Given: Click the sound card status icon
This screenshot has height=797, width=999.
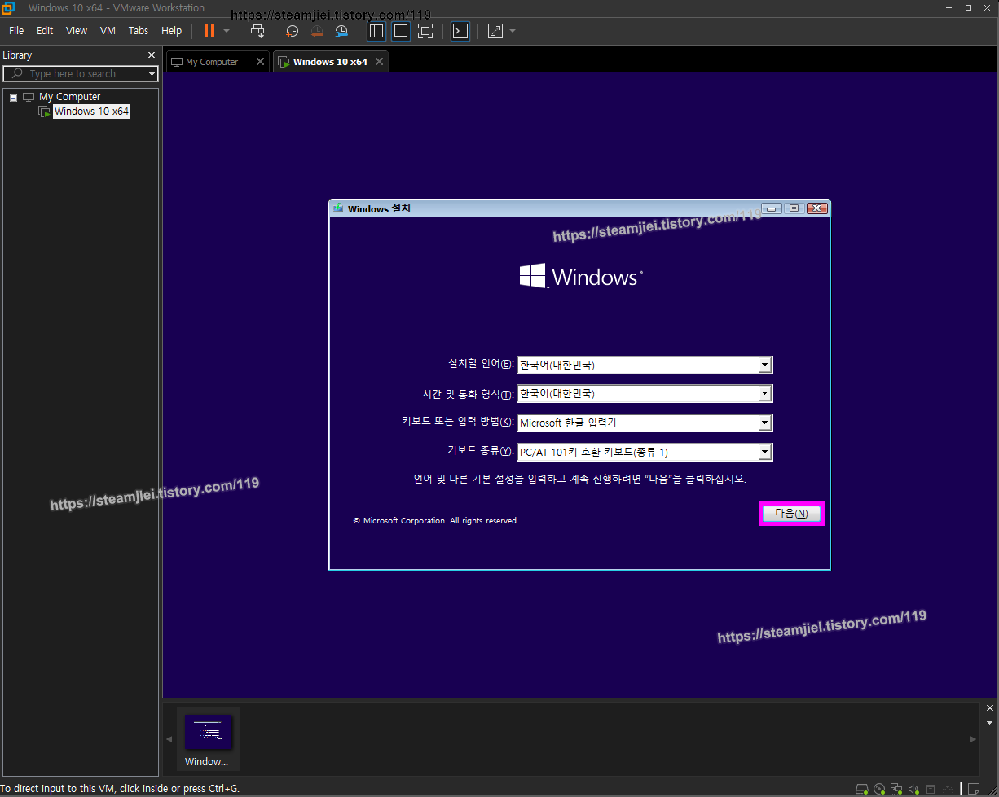Looking at the screenshot, I should 913,789.
